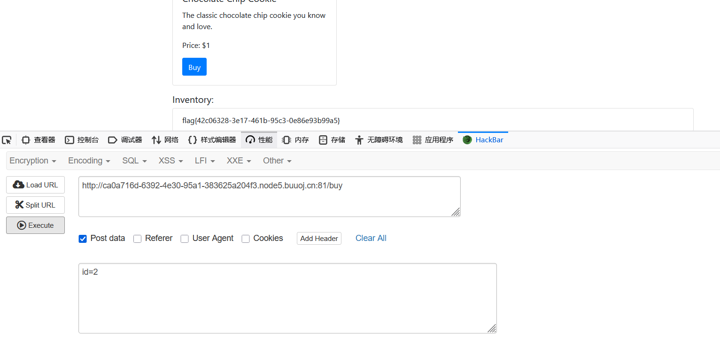Open the 控制台 console panel
Image resolution: width=720 pixels, height=341 pixels.
(x=82, y=140)
